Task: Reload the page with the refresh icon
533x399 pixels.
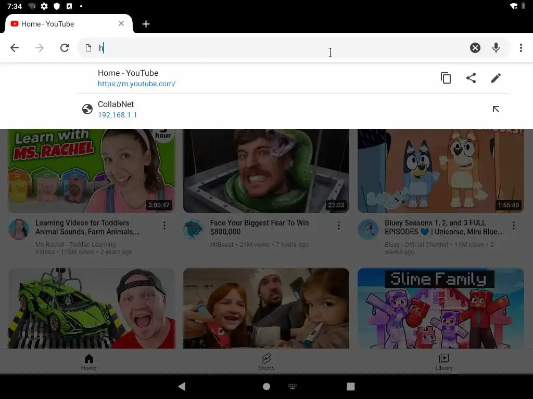Action: [x=65, y=48]
